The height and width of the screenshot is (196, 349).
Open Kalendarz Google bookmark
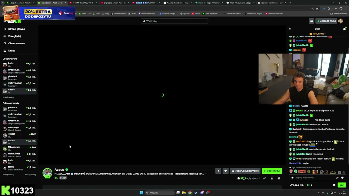(169, 13)
